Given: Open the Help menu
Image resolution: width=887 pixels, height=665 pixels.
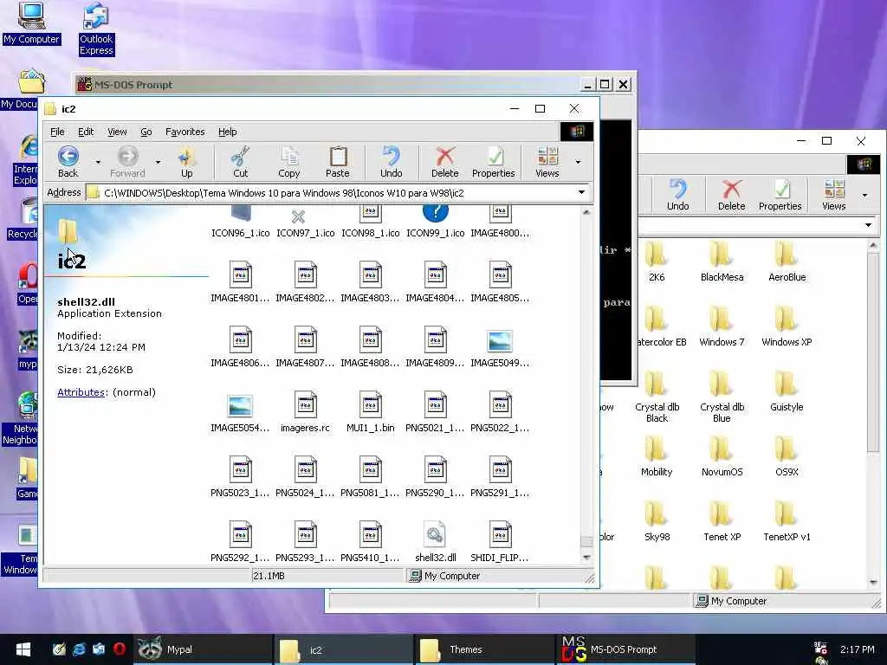Looking at the screenshot, I should coord(228,132).
